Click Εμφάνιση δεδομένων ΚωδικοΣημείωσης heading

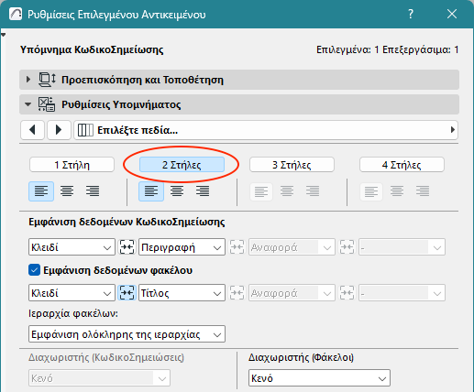(x=127, y=222)
